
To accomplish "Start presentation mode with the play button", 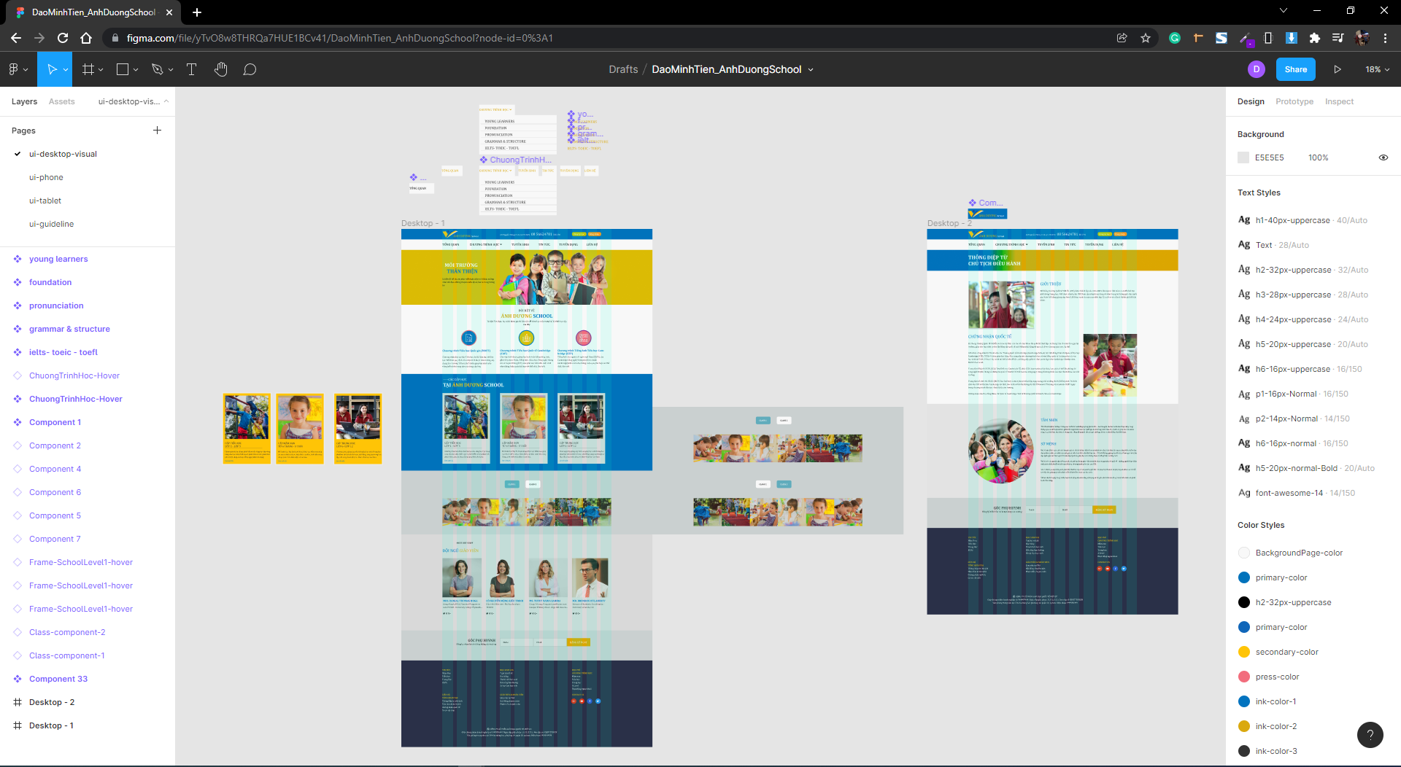I will click(1337, 69).
